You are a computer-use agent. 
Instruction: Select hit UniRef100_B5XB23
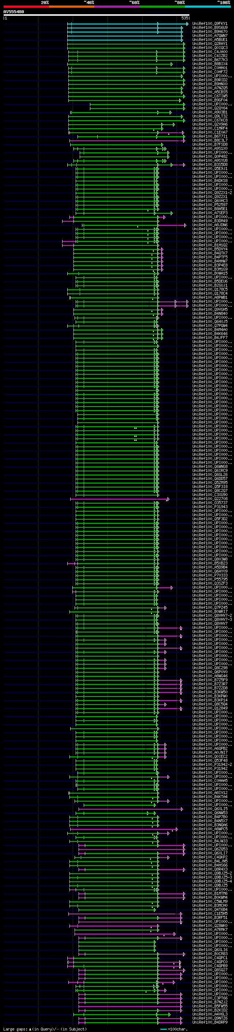pyautogui.click(x=210, y=563)
